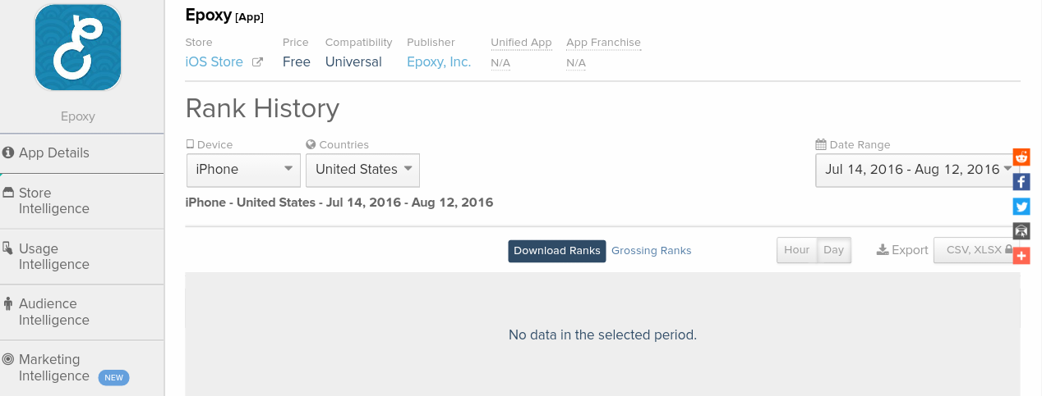Switch chart granularity to Hour
The width and height of the screenshot is (1042, 396).
click(796, 250)
